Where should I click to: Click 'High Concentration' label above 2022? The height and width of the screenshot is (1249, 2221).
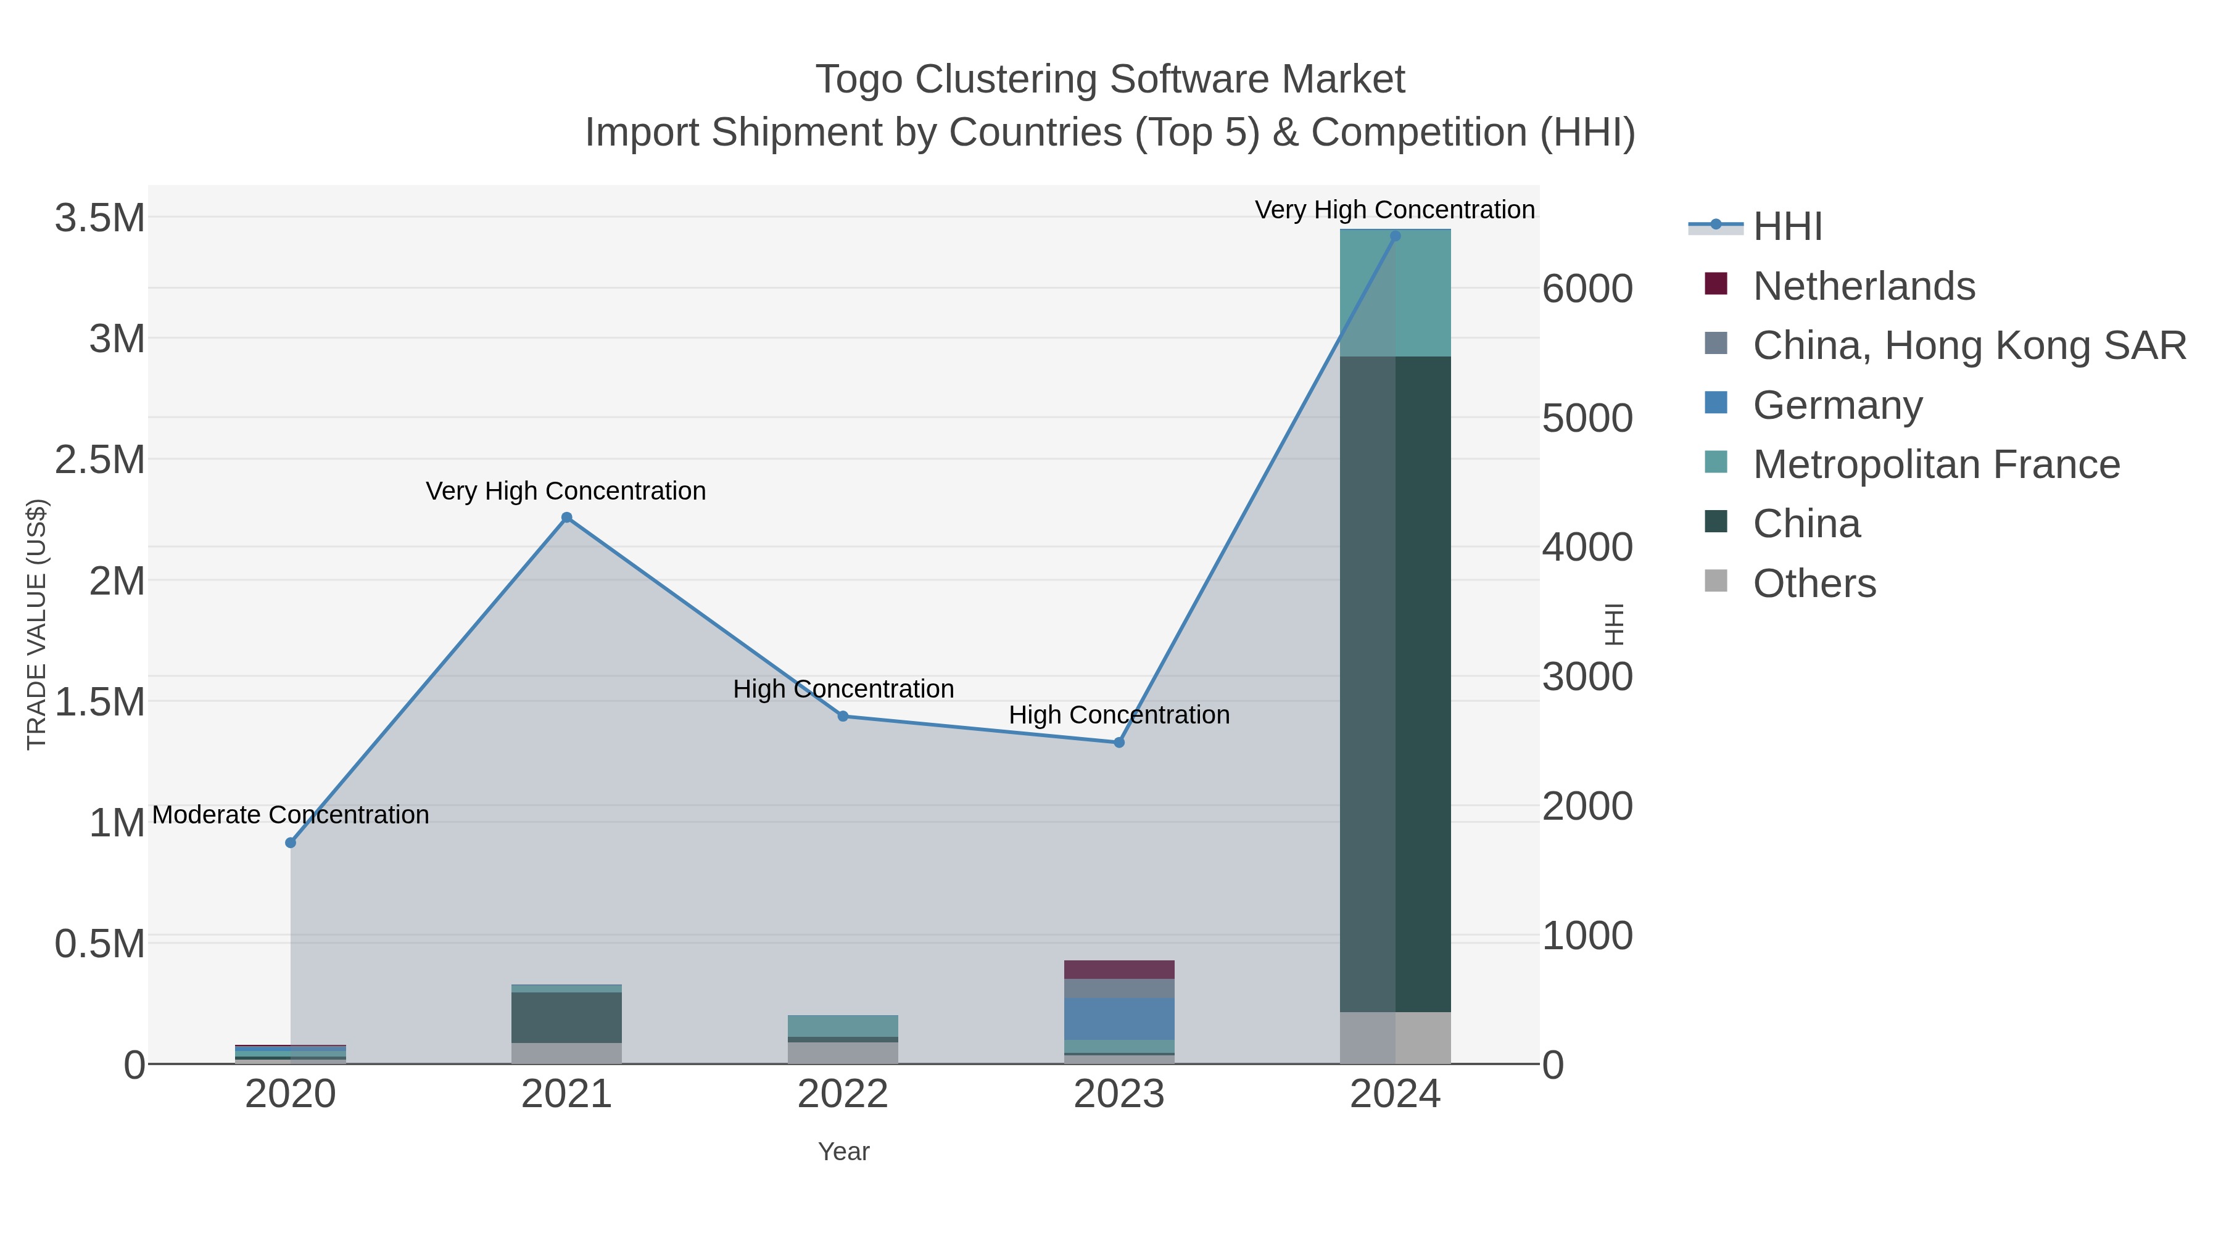point(843,689)
